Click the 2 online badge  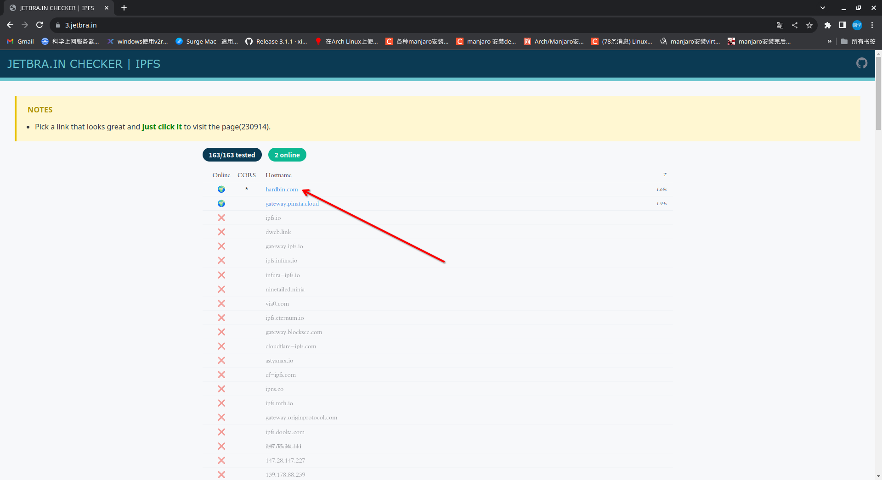pos(287,155)
